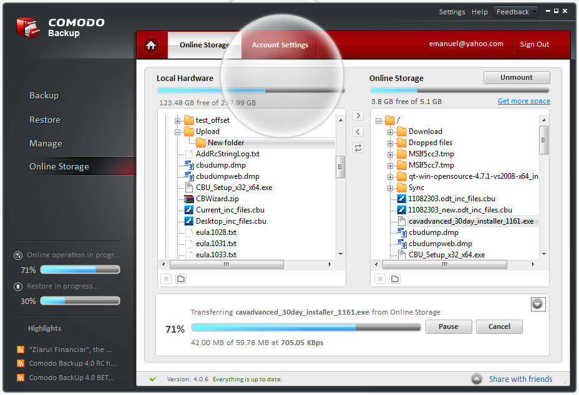Click the 71% online operation progress bar
The width and height of the screenshot is (579, 395).
(80, 270)
